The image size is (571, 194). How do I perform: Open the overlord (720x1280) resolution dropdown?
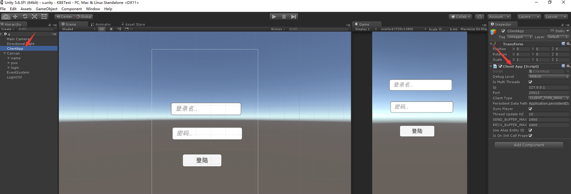coord(403,29)
